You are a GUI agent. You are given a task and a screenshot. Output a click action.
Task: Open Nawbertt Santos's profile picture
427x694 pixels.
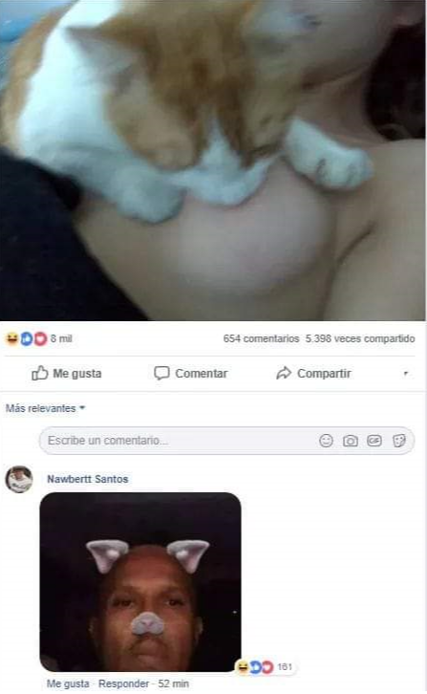pos(18,479)
